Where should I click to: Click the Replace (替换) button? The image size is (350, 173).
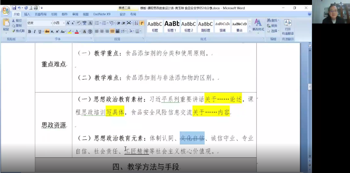[273, 26]
